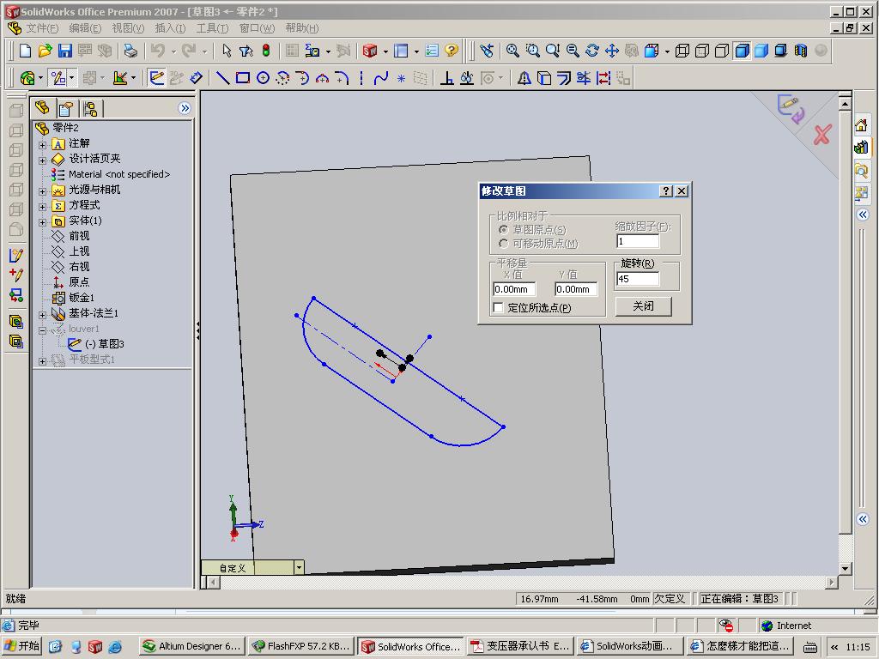
Task: Click the 旋转 angle input field
Action: tap(638, 279)
